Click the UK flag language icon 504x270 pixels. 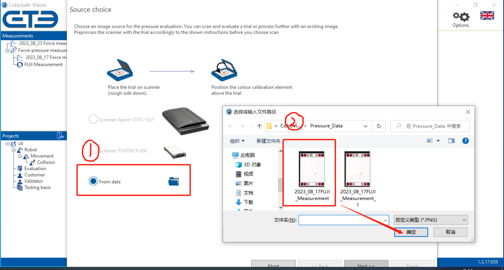pos(487,16)
